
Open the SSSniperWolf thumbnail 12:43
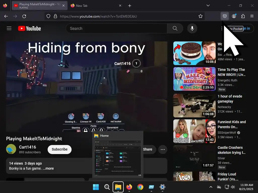coord(194,131)
